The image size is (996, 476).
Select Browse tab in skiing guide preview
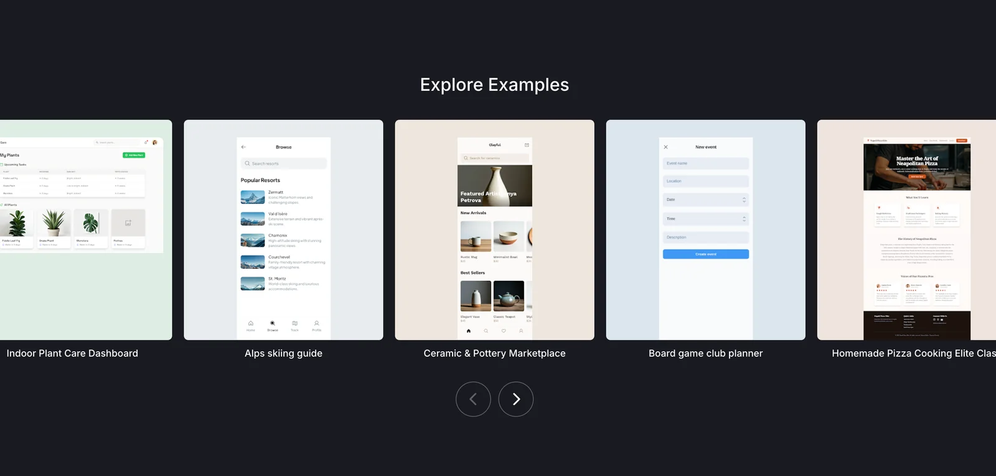coord(273,324)
